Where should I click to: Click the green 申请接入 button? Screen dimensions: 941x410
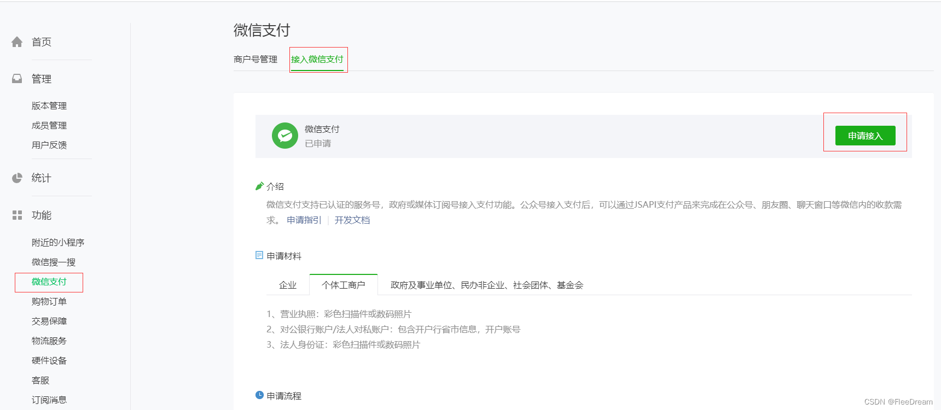[865, 136]
